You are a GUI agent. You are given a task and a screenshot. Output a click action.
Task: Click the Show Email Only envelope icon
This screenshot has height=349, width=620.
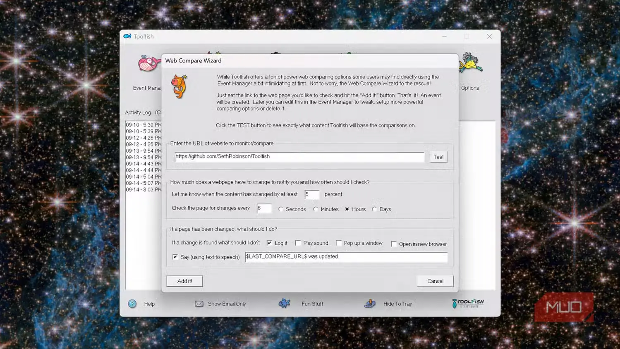[199, 304]
